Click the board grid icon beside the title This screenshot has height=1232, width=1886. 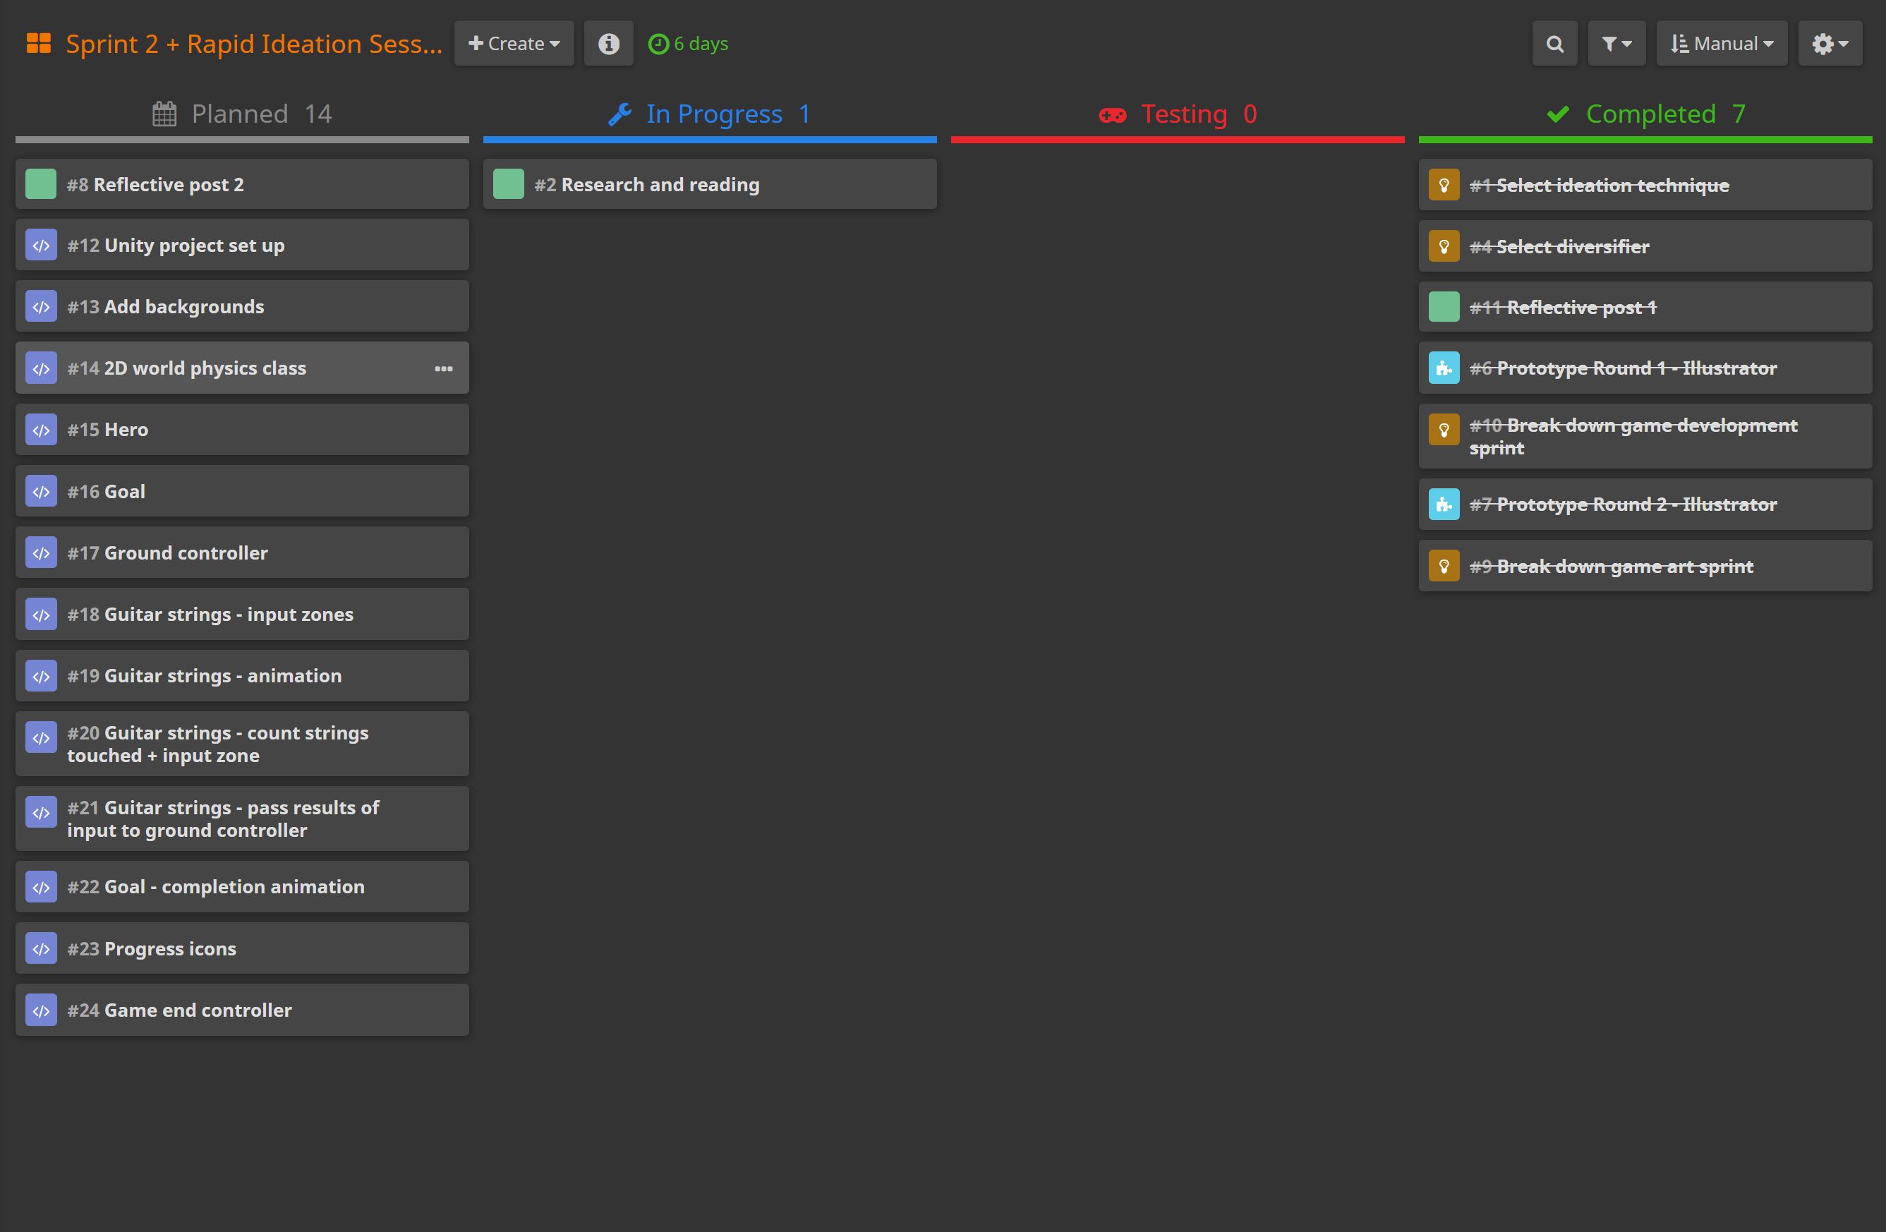pyautogui.click(x=38, y=44)
